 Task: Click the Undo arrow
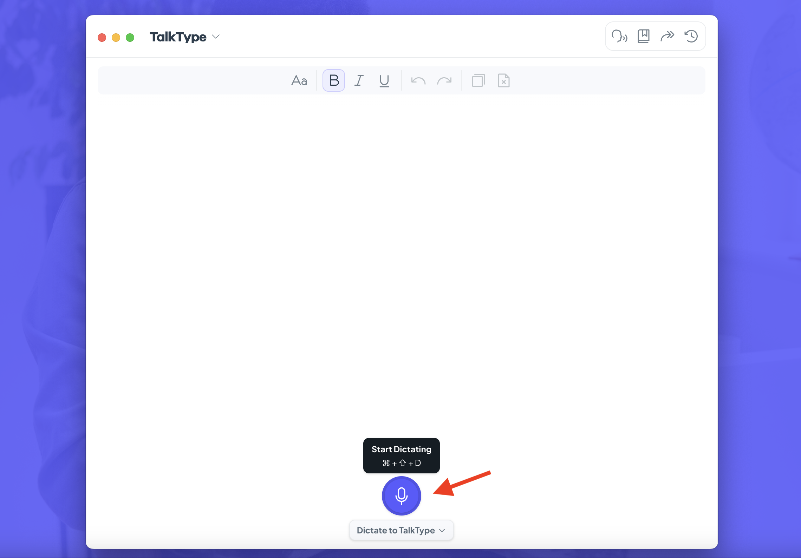click(x=418, y=81)
